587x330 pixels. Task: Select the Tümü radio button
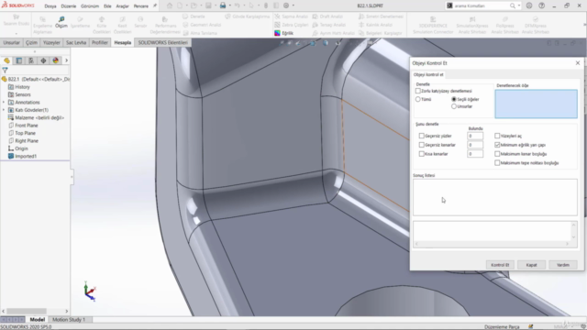pyautogui.click(x=418, y=99)
